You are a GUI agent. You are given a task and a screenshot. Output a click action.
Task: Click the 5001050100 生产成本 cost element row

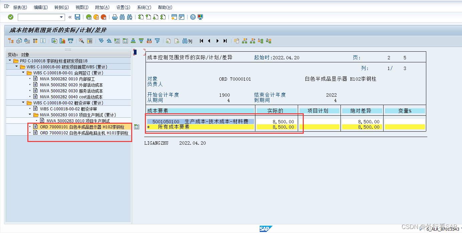click(200, 122)
